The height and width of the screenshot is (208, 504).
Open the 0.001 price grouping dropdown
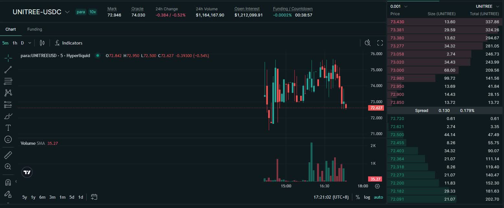click(x=399, y=6)
